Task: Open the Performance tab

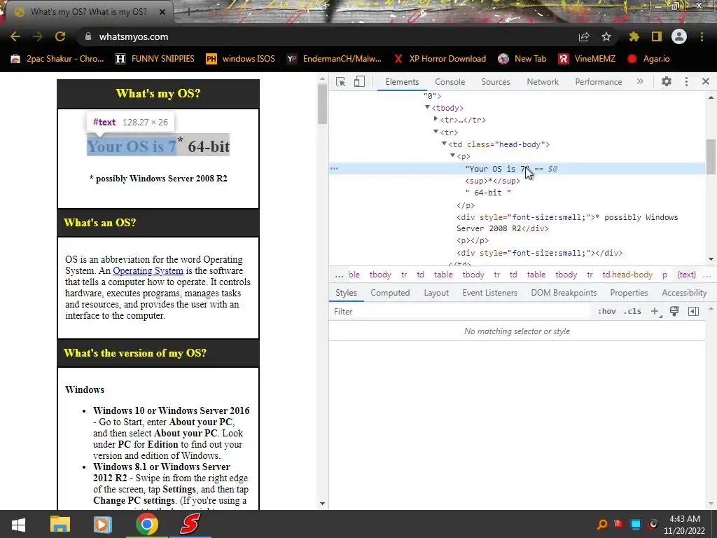Action: (599, 82)
